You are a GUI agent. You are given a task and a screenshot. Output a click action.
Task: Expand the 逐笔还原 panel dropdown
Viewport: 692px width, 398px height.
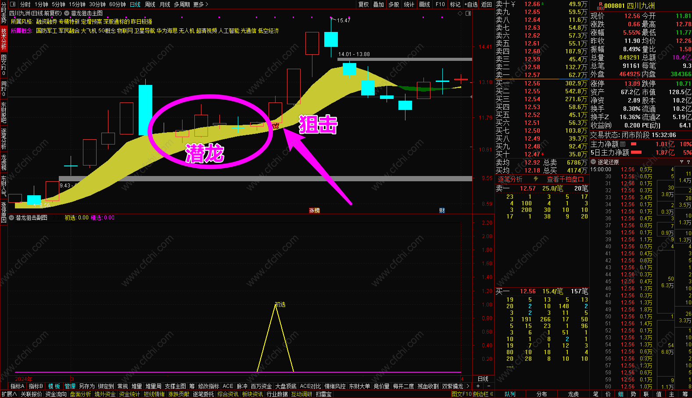click(x=593, y=162)
